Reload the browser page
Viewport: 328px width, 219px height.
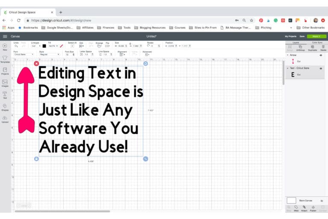19,21
